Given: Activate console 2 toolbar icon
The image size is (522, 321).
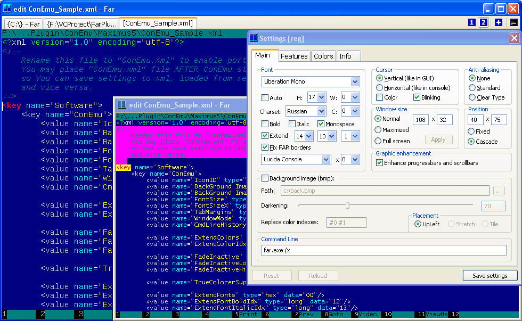Looking at the screenshot, I should pos(483,22).
